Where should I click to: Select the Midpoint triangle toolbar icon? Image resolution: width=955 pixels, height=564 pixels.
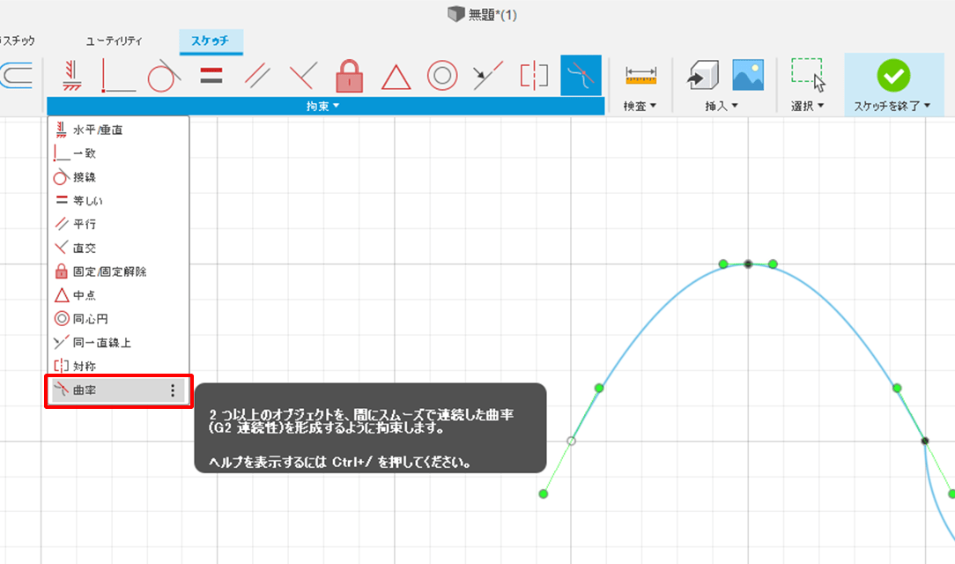pos(396,78)
